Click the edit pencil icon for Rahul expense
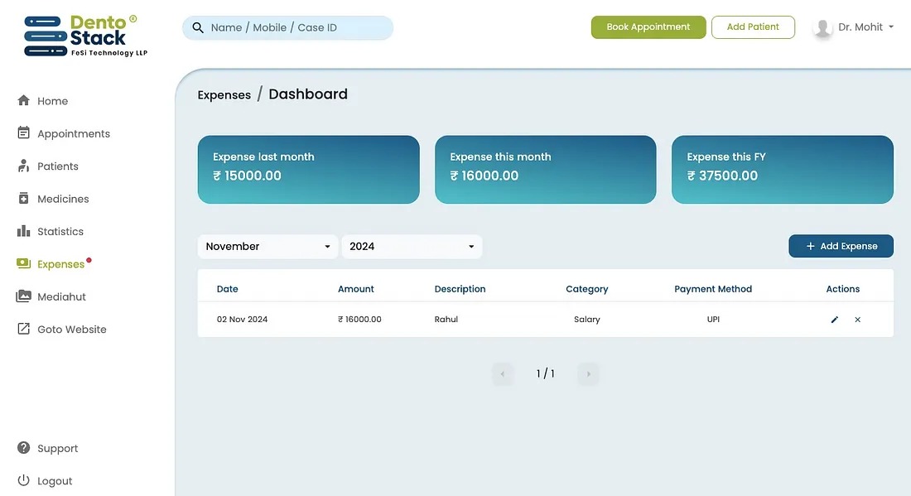The width and height of the screenshot is (911, 496). coord(835,320)
